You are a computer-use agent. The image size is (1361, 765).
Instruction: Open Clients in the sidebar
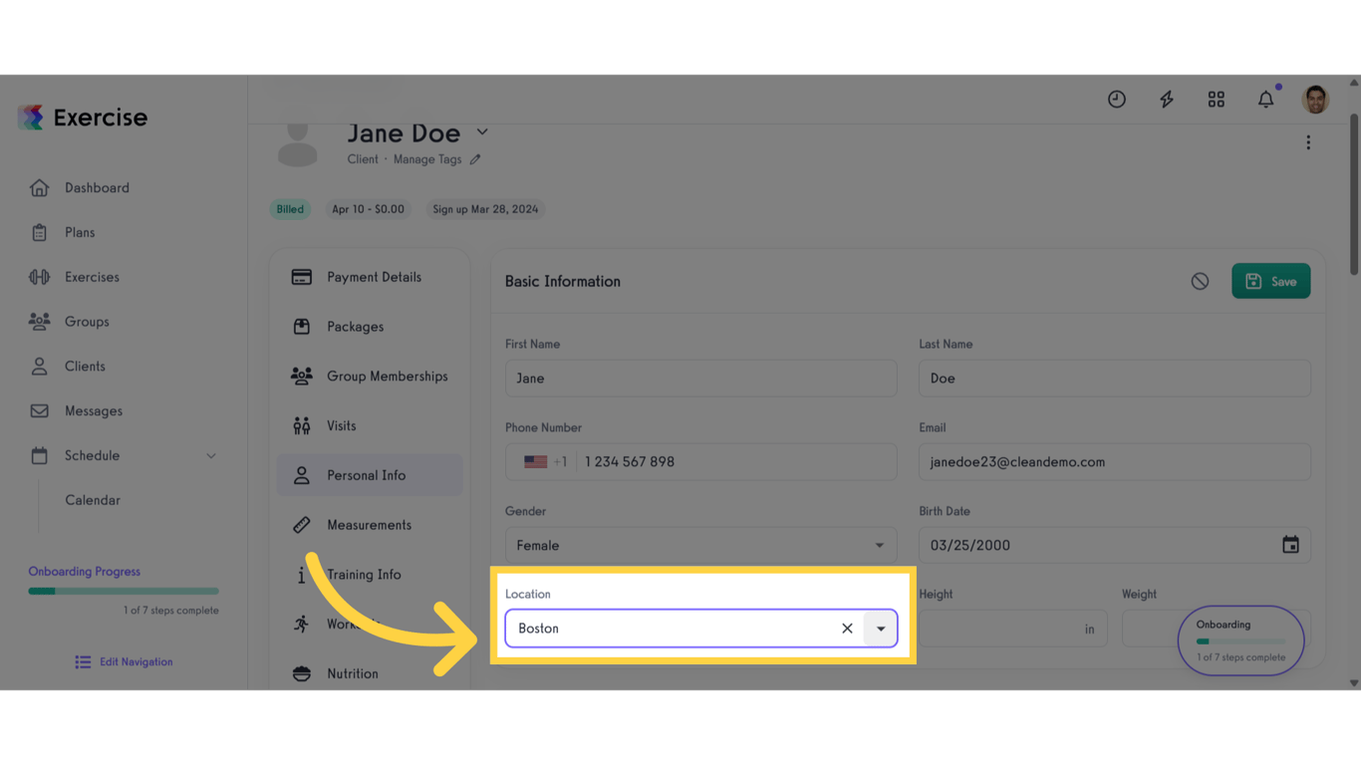click(85, 367)
